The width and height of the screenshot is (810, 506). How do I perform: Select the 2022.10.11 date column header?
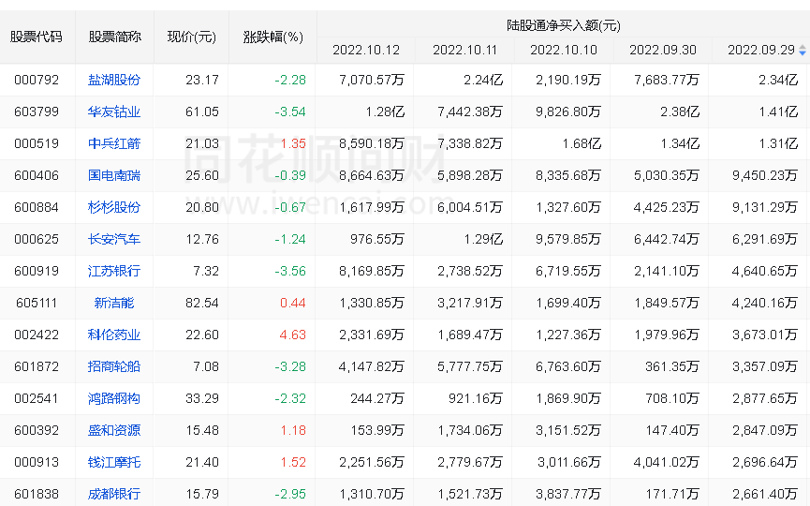(x=464, y=51)
